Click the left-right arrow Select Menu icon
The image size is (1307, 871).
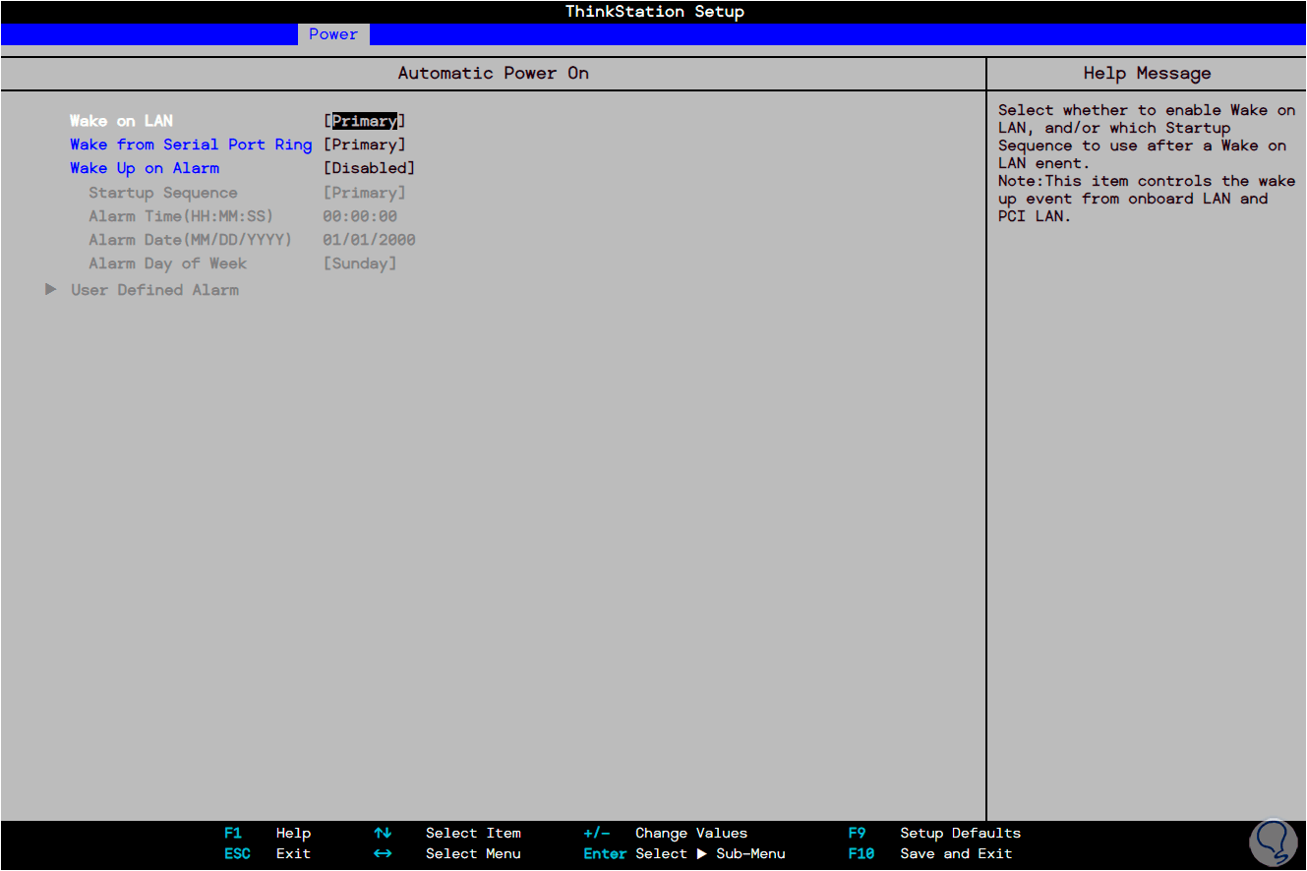(x=383, y=854)
